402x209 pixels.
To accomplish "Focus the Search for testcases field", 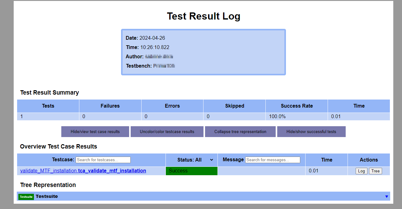I will click(x=103, y=160).
